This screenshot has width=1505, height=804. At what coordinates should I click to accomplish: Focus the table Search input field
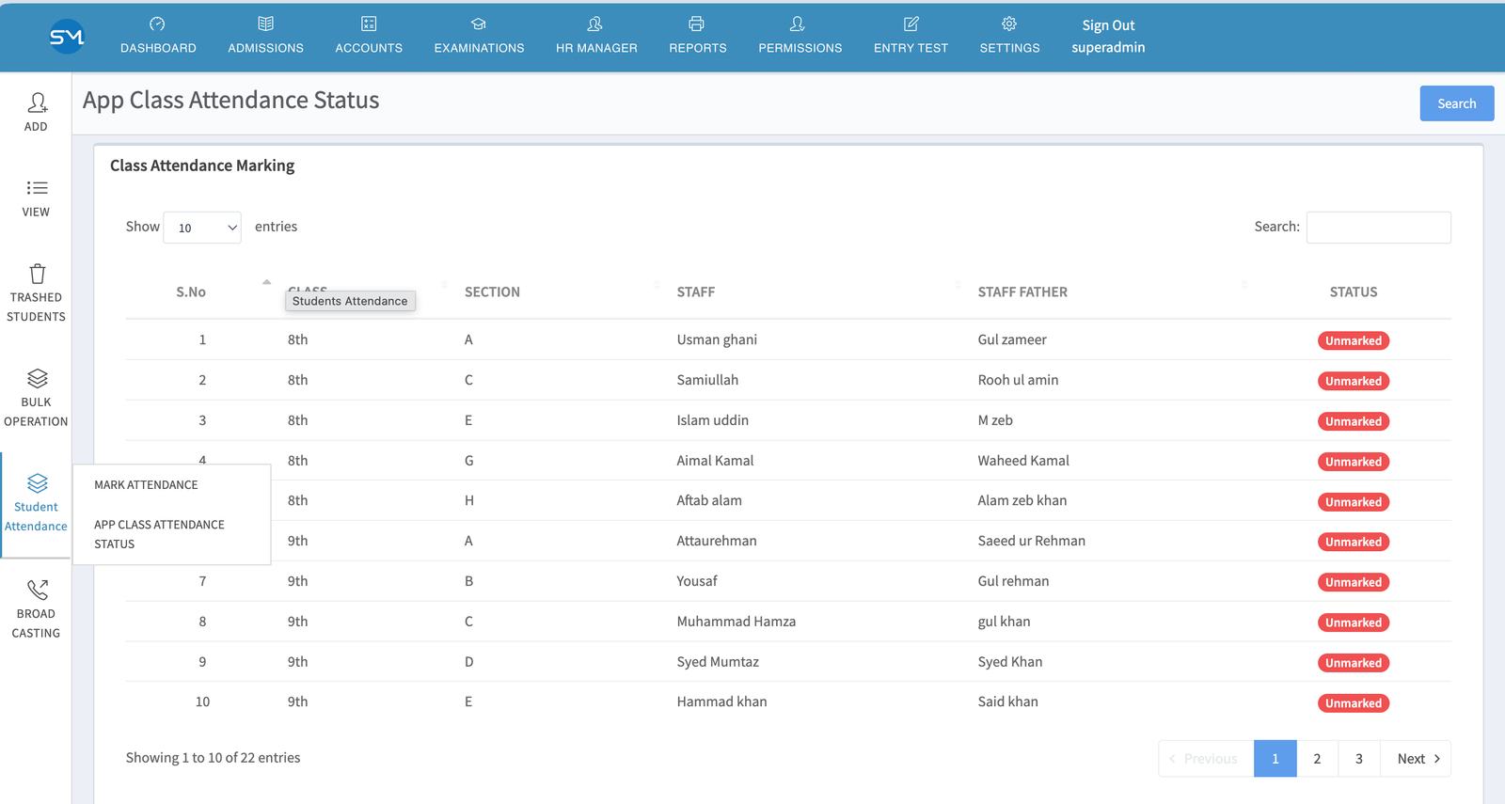tap(1379, 228)
